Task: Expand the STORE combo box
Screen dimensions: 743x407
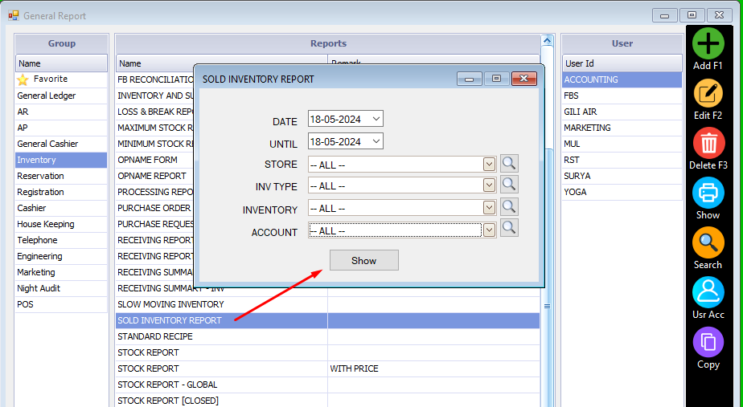Action: [x=489, y=165]
